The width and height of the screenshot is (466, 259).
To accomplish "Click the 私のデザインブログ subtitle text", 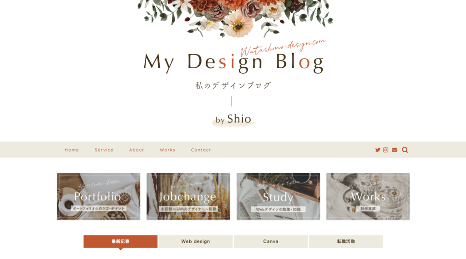I will coord(233,85).
